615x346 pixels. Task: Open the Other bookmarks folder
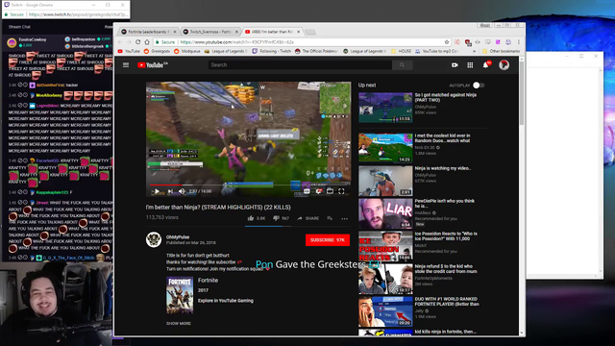pyautogui.click(x=502, y=51)
